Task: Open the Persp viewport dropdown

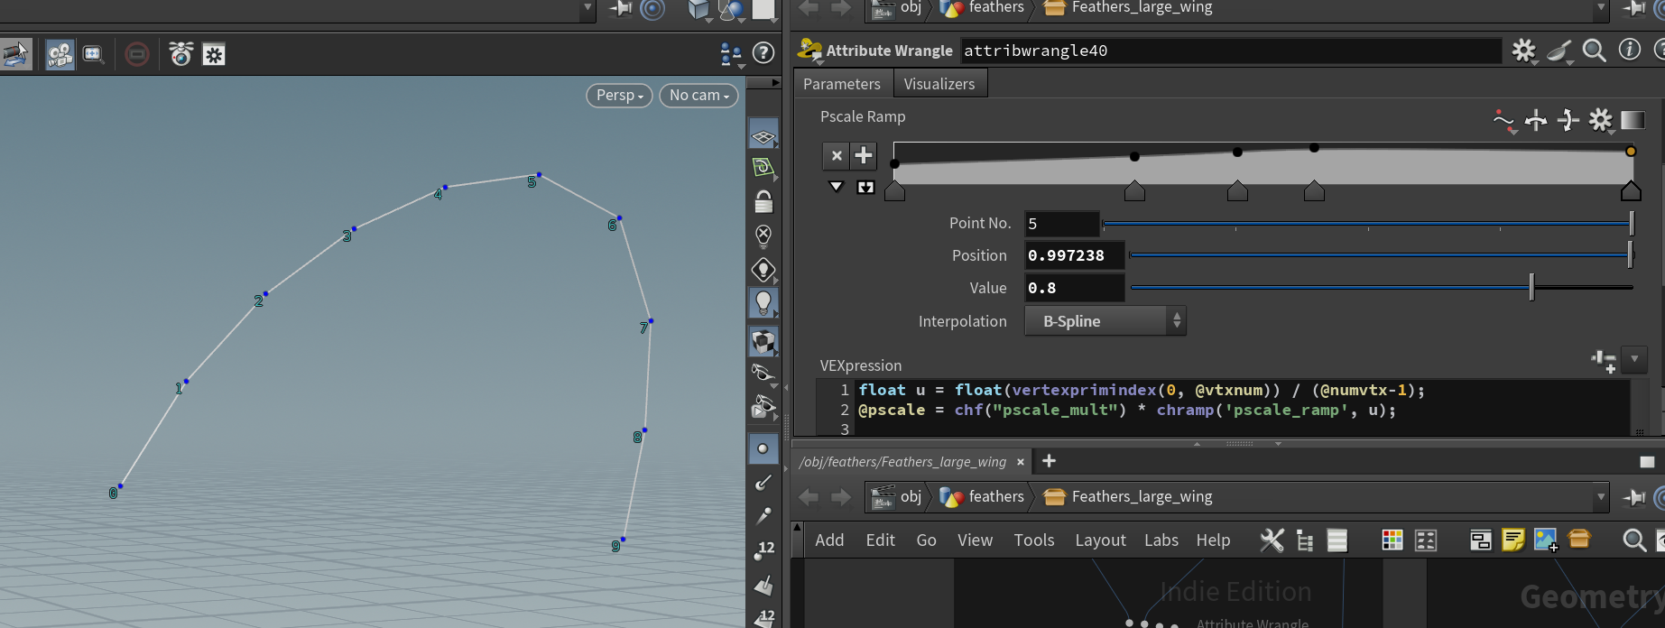Action: pyautogui.click(x=619, y=95)
